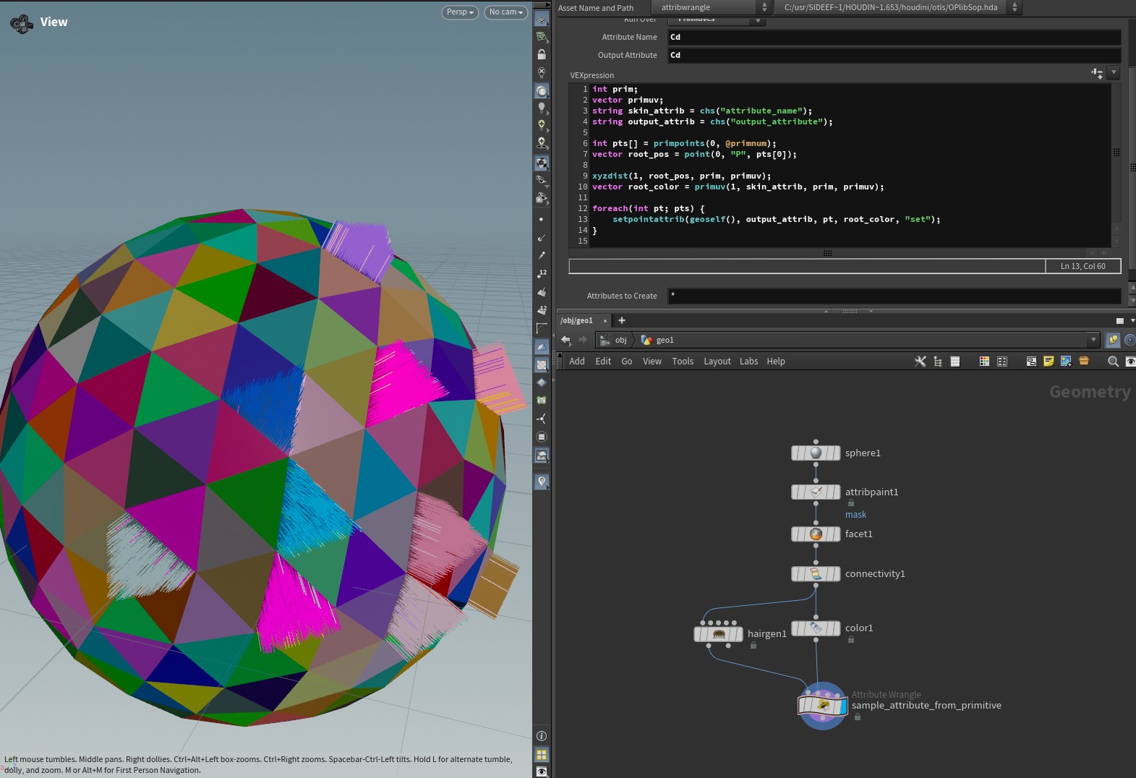The height and width of the screenshot is (778, 1136).
Task: Select the attribpaint1 node icon
Action: 816,492
